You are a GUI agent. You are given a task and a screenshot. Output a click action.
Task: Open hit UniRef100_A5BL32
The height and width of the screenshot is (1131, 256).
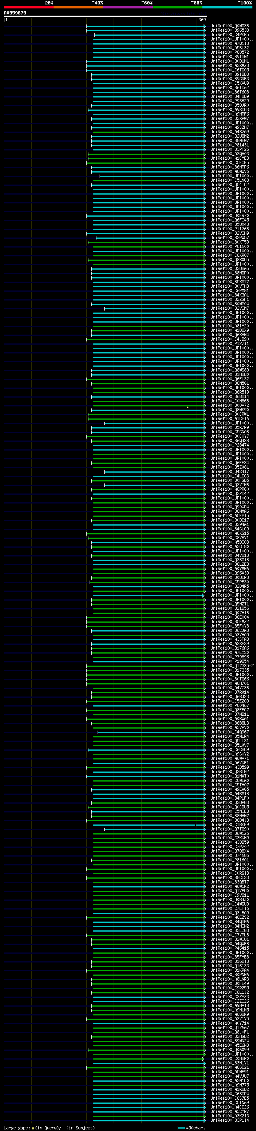coord(230,48)
